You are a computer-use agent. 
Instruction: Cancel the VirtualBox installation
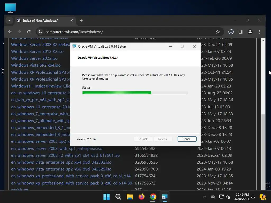(x=187, y=139)
